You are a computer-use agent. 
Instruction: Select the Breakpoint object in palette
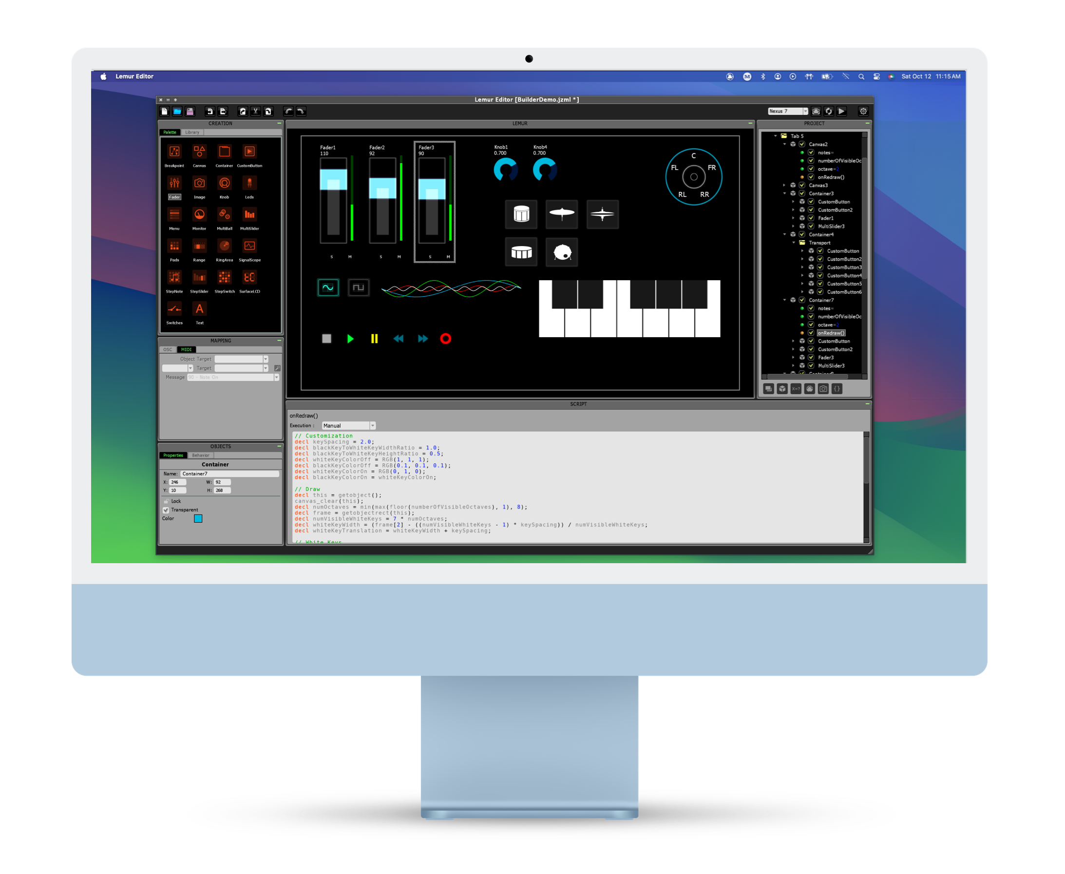pos(174,152)
